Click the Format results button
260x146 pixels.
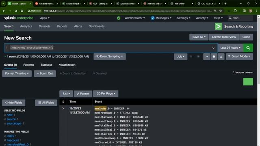click(x=83, y=94)
